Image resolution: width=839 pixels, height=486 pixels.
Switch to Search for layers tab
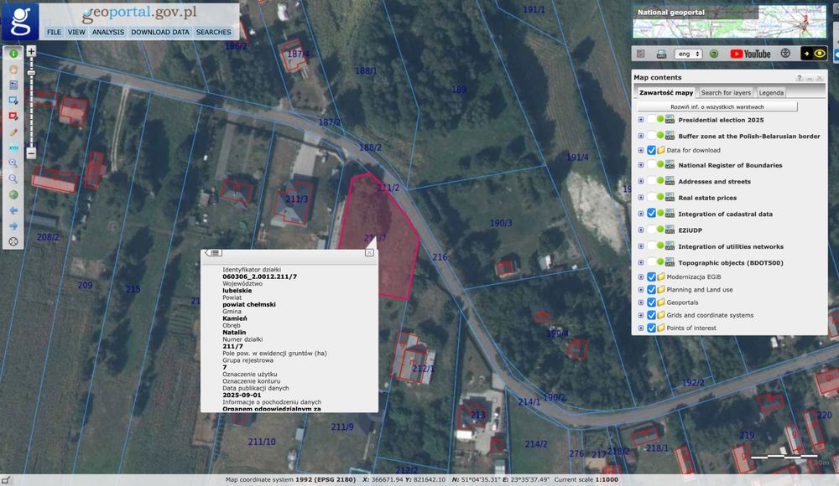pyautogui.click(x=726, y=92)
